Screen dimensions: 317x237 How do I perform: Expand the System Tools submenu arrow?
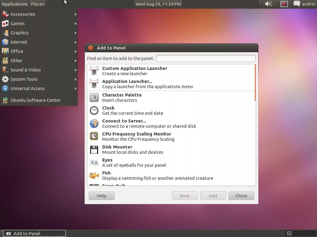[x=76, y=80]
